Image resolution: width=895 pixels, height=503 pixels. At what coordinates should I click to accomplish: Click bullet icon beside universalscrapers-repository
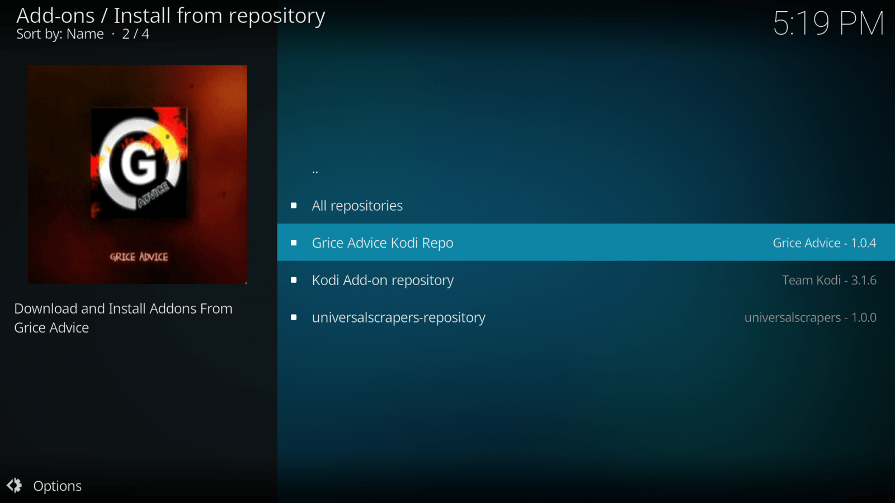click(x=294, y=317)
